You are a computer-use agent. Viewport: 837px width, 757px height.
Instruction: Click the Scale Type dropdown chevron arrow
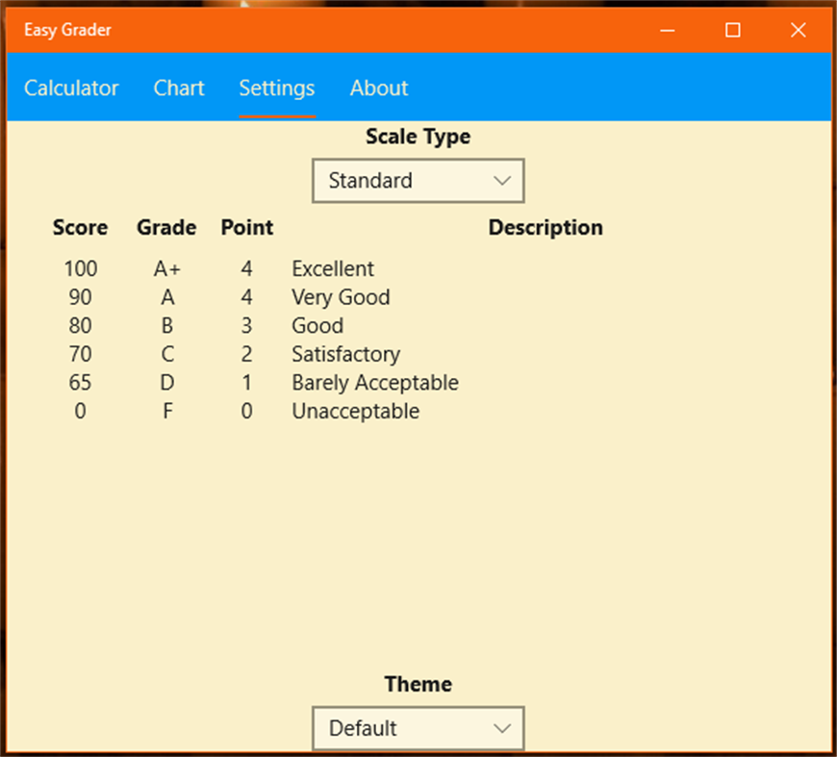[501, 180]
